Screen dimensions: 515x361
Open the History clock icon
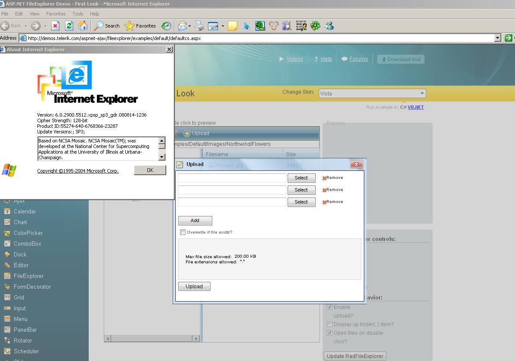(x=166, y=25)
